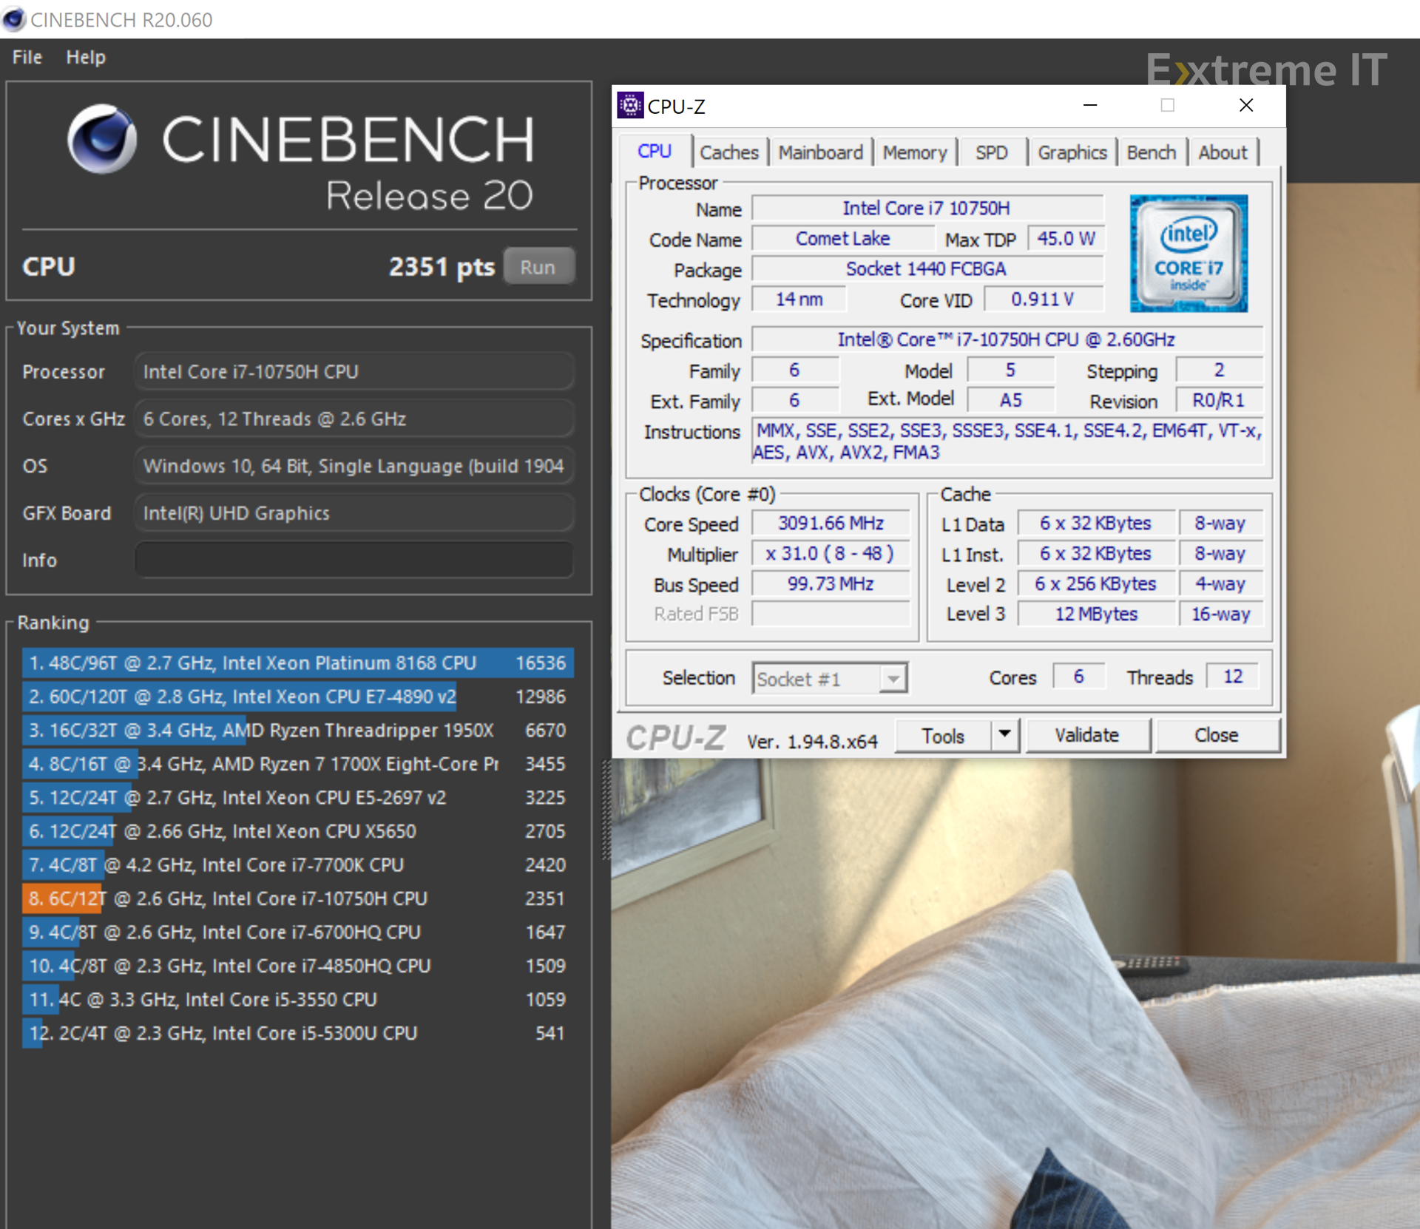Click the Core Speed value 3091.66 MHz

pos(831,524)
